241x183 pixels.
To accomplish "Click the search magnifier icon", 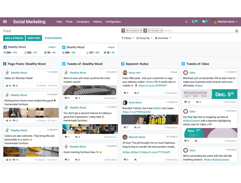I will [237, 31].
